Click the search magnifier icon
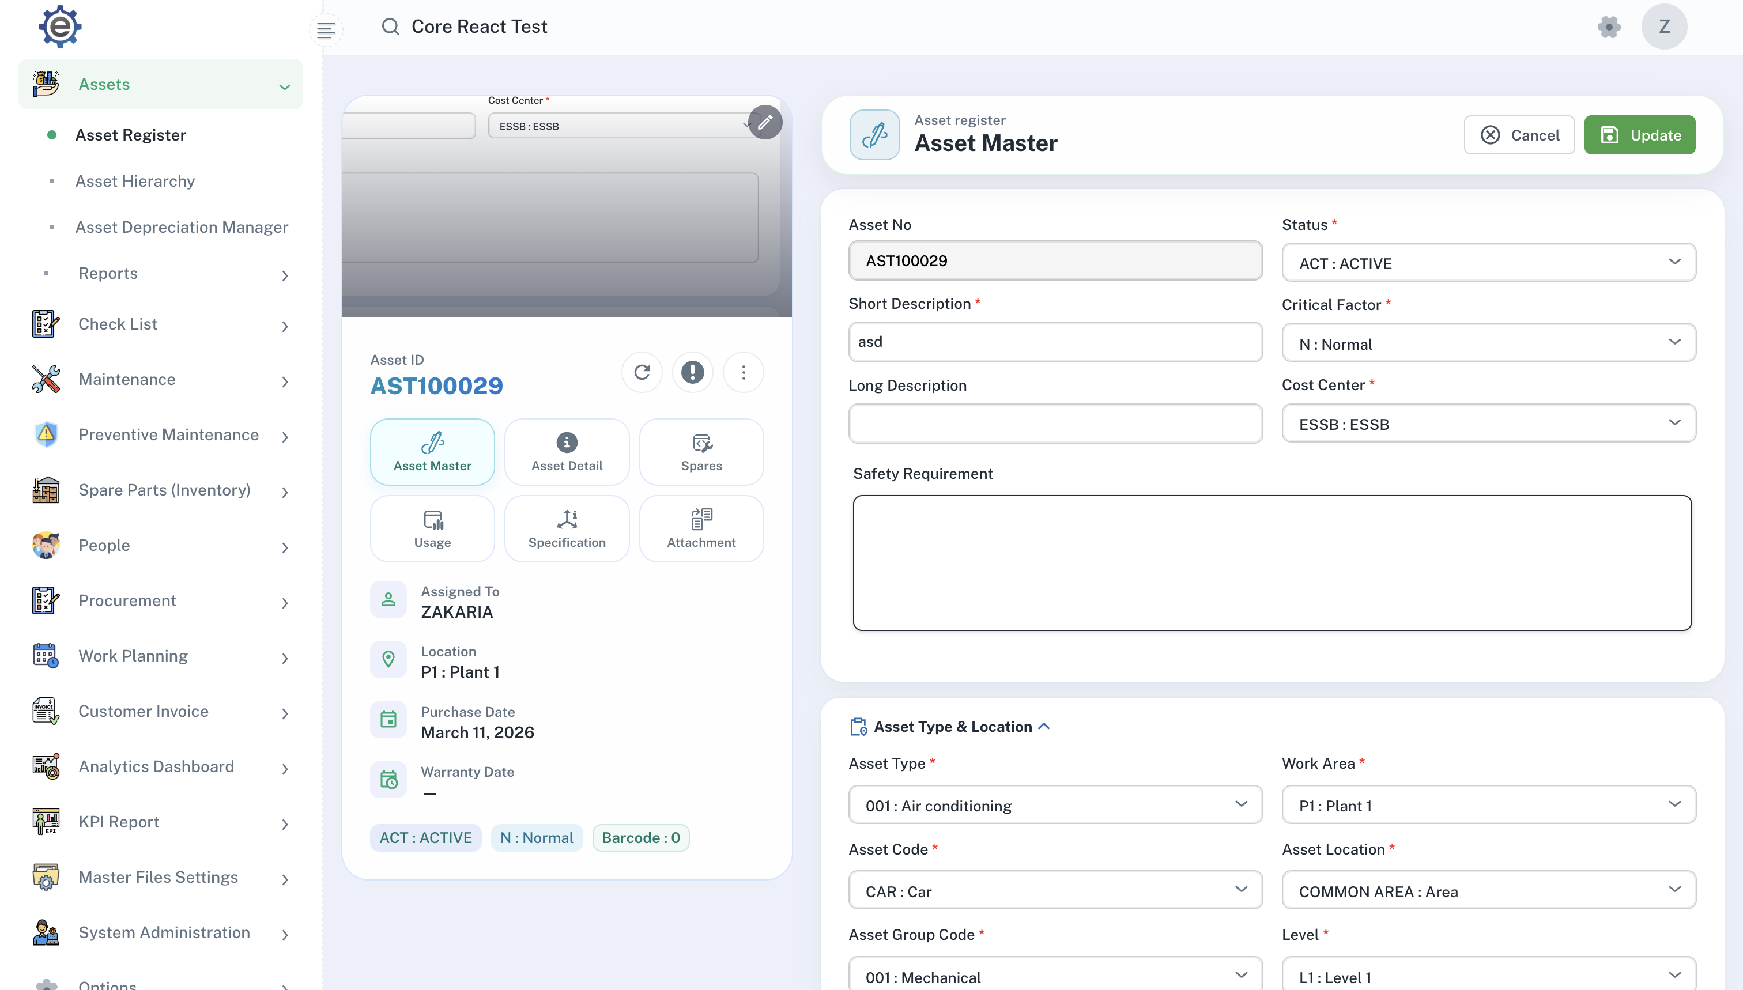Screen dimensions: 1743x990 (390, 27)
